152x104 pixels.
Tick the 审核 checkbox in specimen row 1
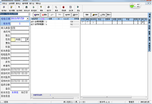point(88,22)
